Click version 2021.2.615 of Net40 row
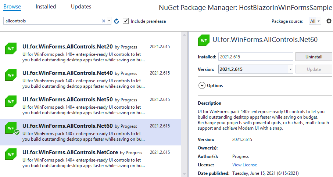The height and width of the screenshot is (177, 333). coord(160,73)
